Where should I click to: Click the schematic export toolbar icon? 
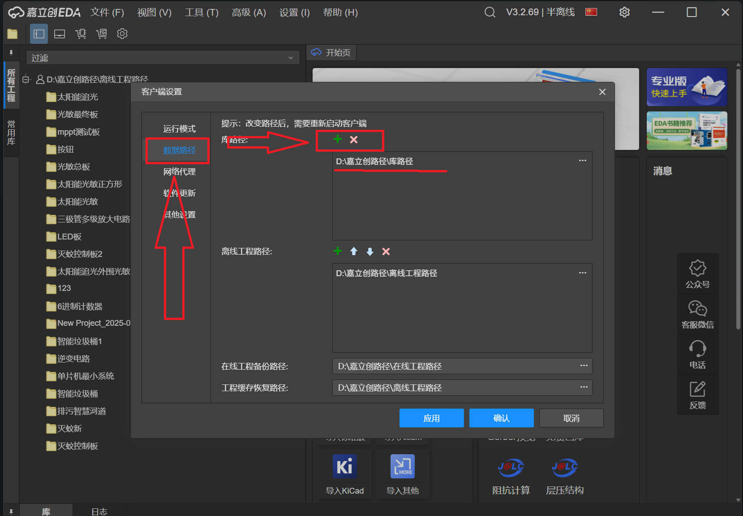[x=81, y=34]
